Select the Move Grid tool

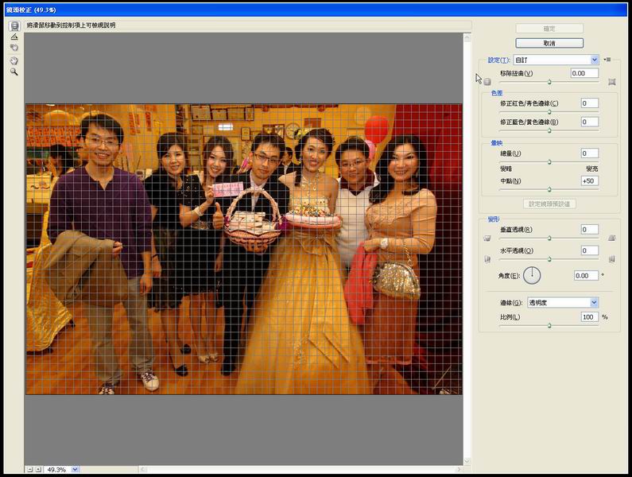click(x=14, y=48)
